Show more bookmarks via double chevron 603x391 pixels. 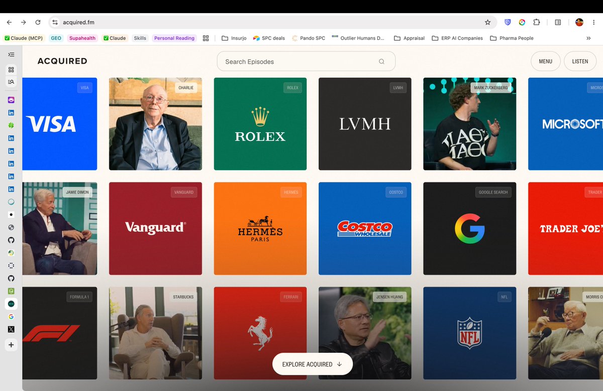[588, 38]
